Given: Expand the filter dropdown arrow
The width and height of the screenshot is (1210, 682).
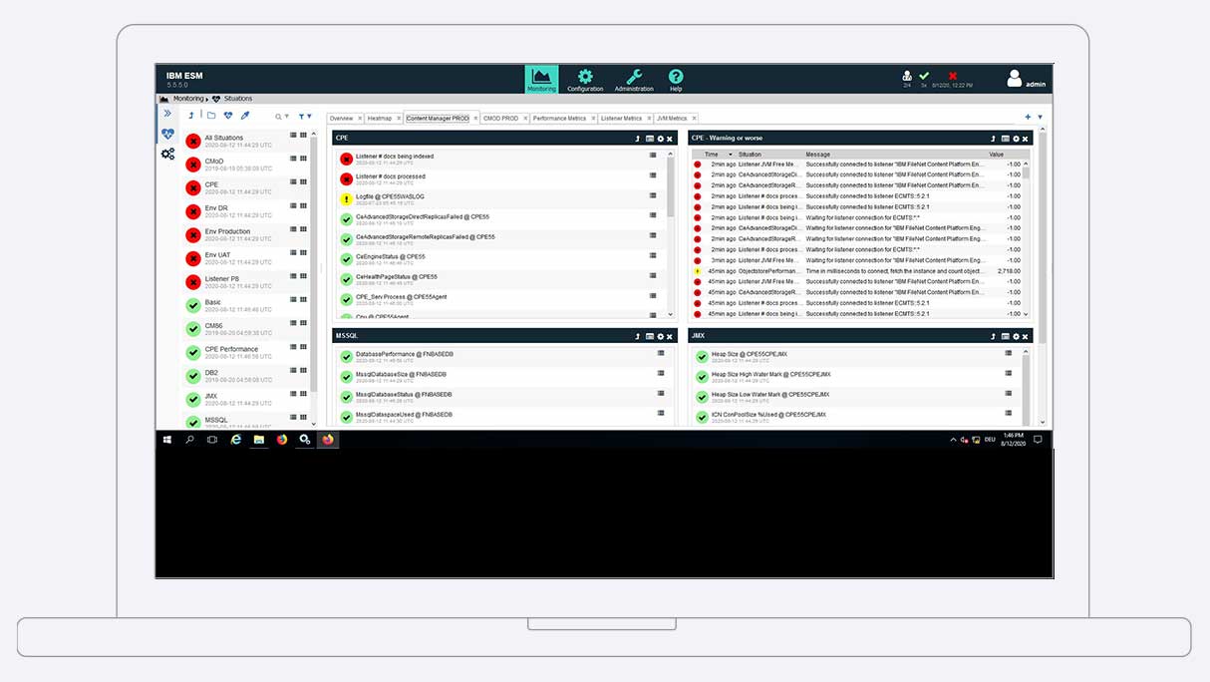Looking at the screenshot, I should [x=309, y=115].
